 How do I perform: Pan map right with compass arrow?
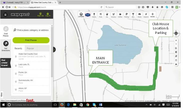[x=178, y=33]
